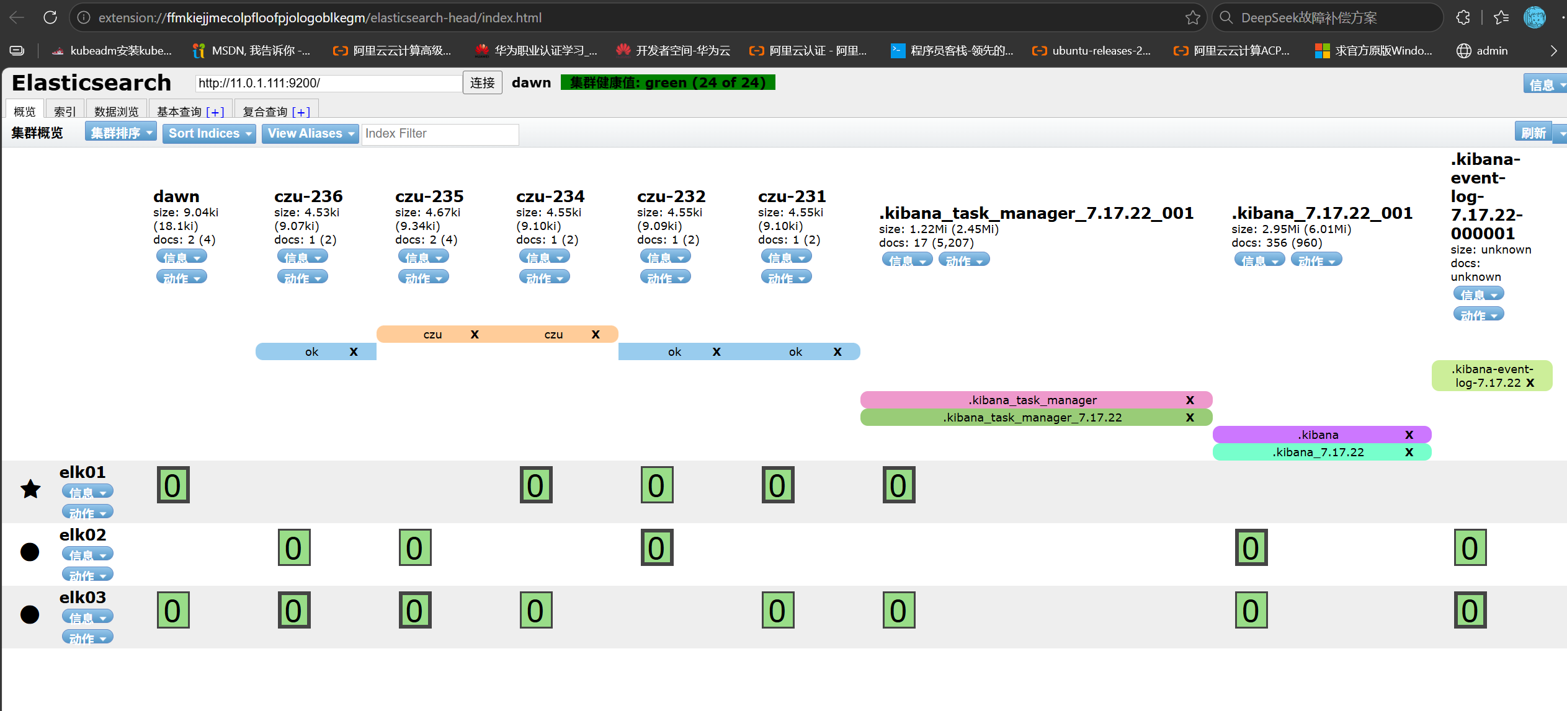Show more bookmarks chevron
This screenshot has width=1567, height=711.
click(1553, 51)
